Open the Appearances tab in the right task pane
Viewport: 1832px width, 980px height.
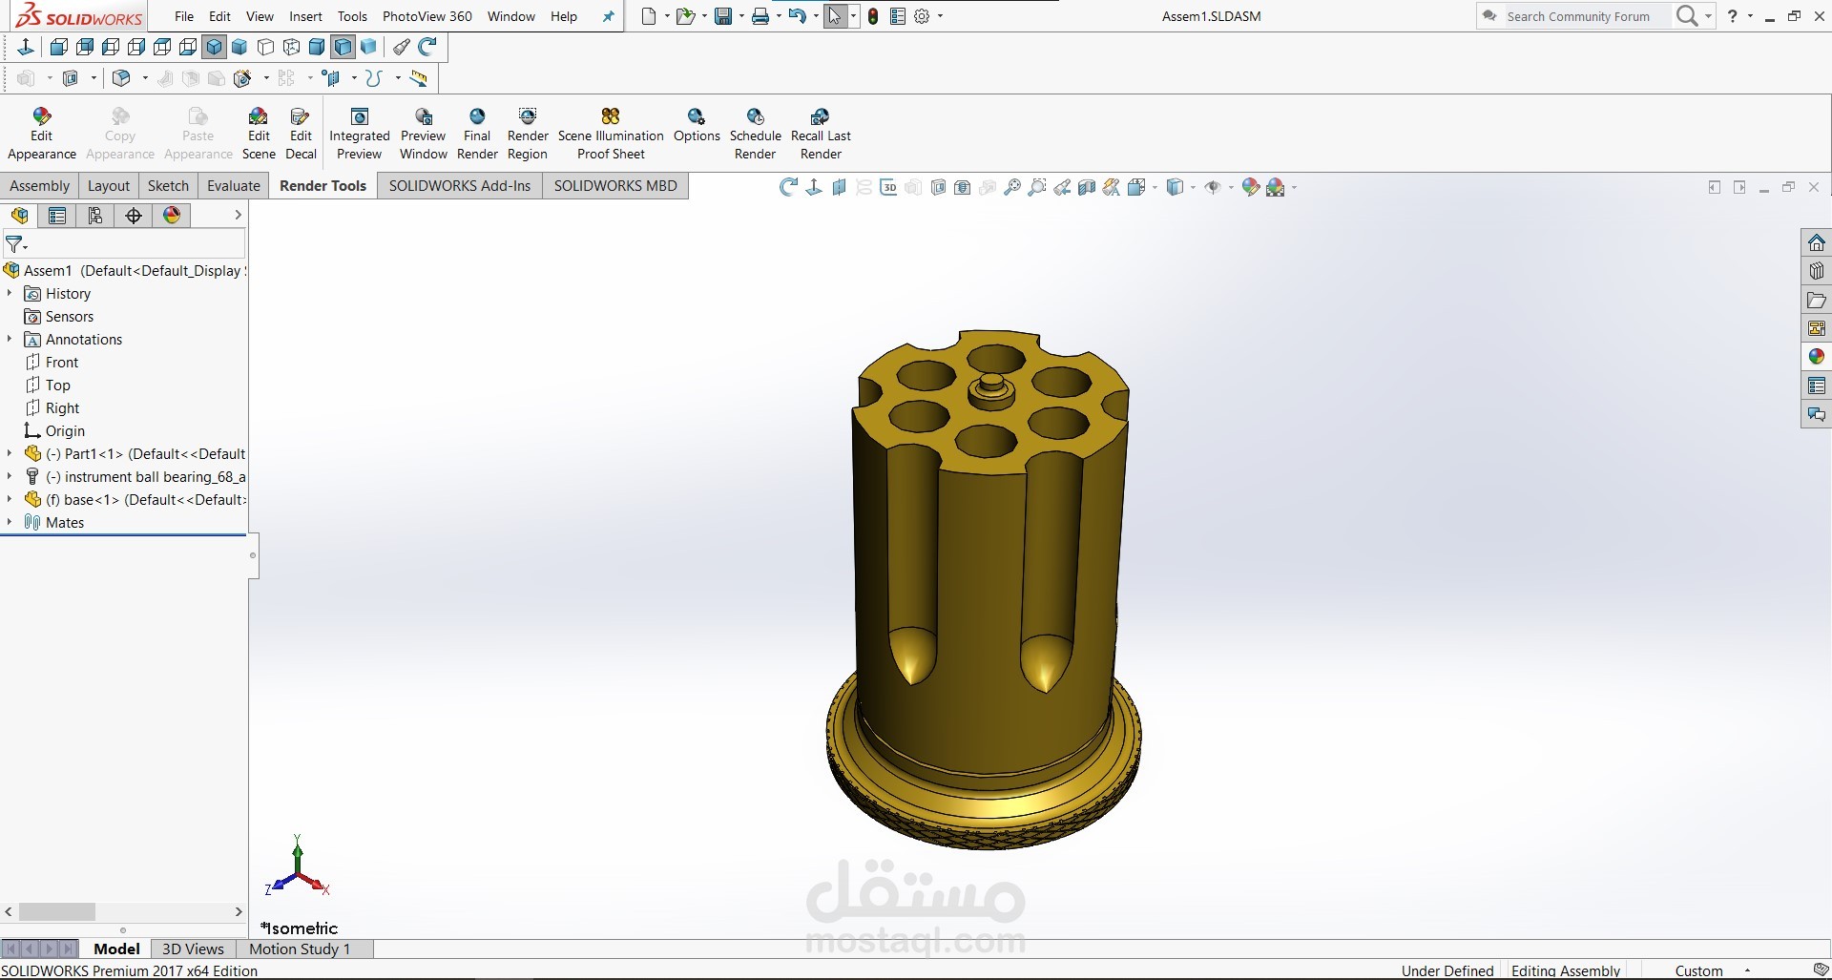point(1817,357)
